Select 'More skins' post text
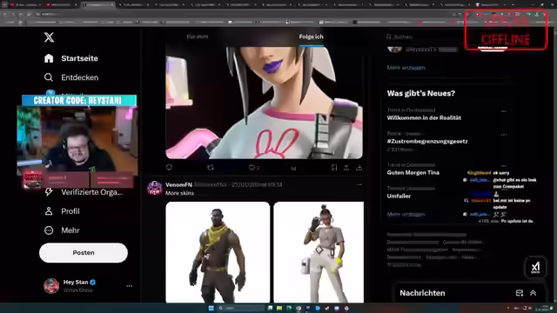The width and height of the screenshot is (557, 313). (180, 193)
